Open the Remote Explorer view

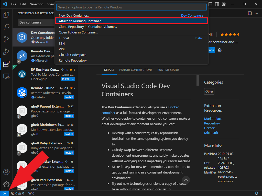[x=6, y=76]
